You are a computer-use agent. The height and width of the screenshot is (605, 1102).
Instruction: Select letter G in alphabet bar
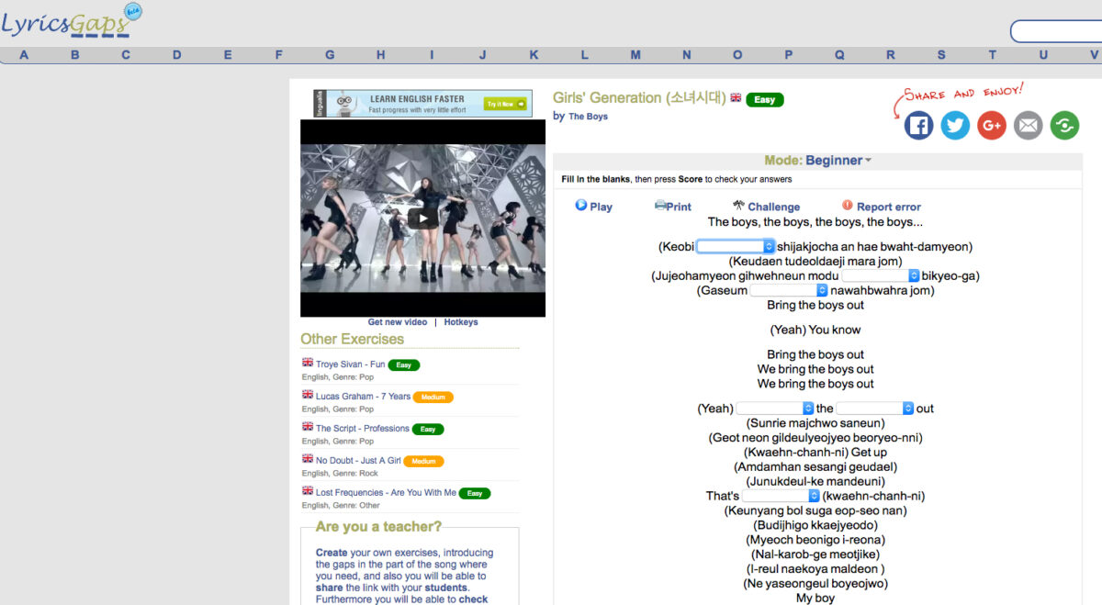click(x=330, y=55)
